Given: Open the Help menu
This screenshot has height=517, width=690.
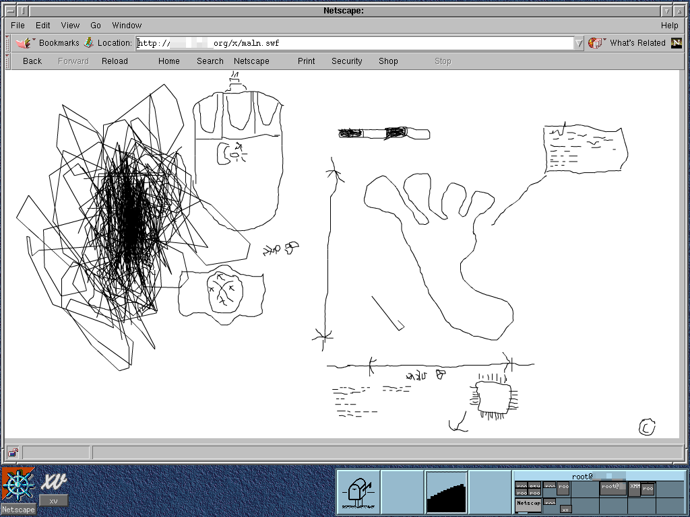Looking at the screenshot, I should pos(669,25).
